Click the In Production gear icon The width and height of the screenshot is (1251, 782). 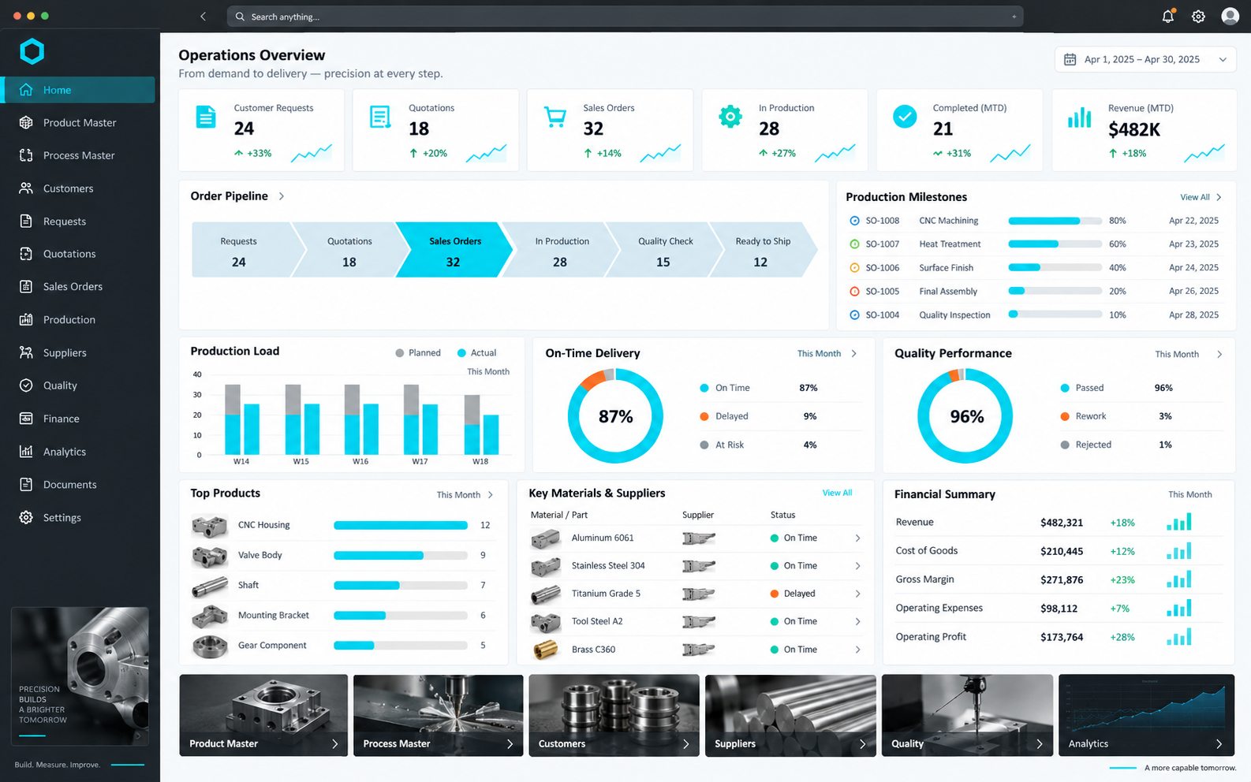(730, 117)
